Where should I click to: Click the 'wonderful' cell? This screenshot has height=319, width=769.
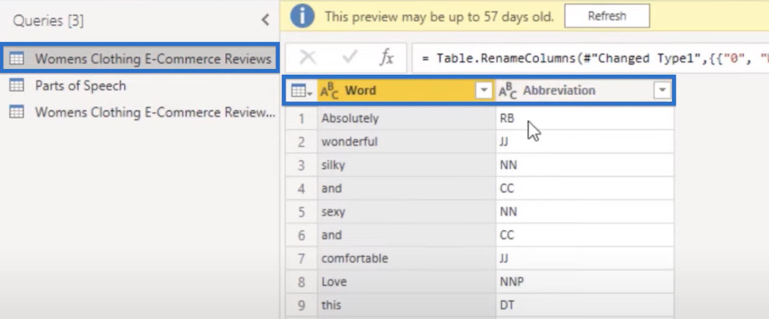[x=406, y=142]
